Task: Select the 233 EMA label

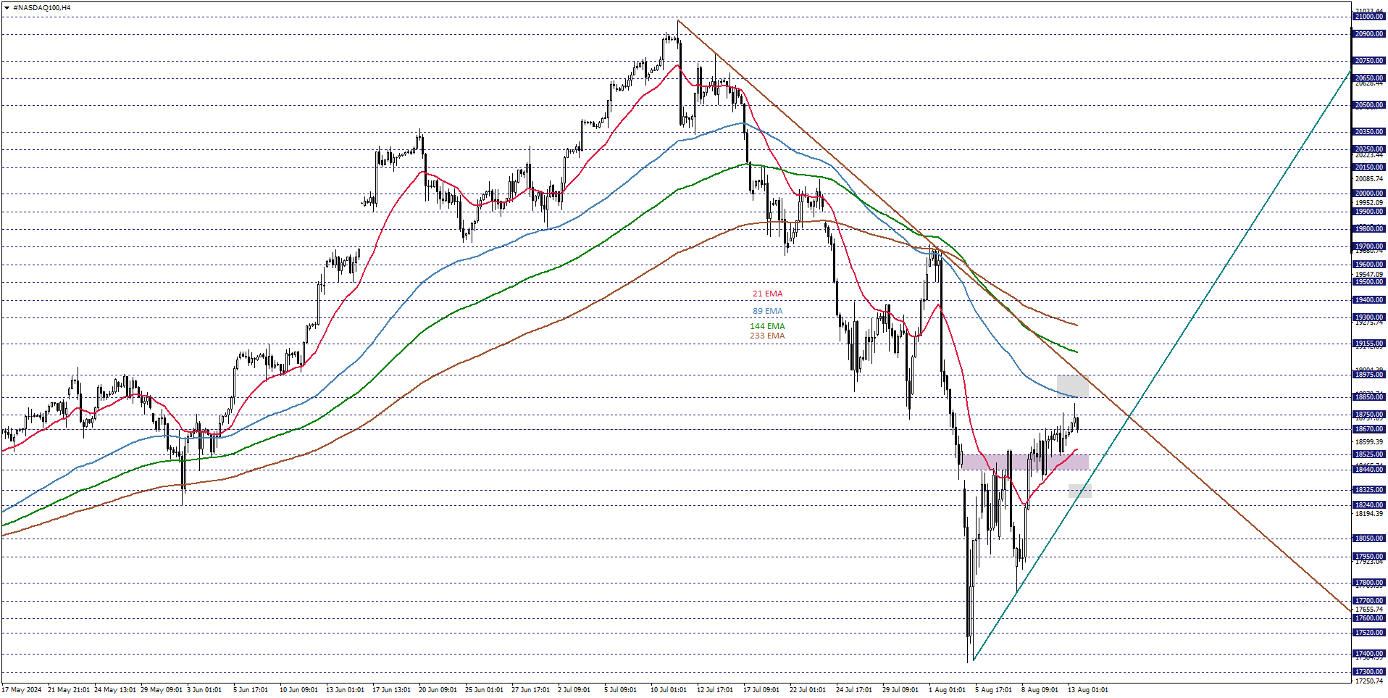Action: click(767, 336)
